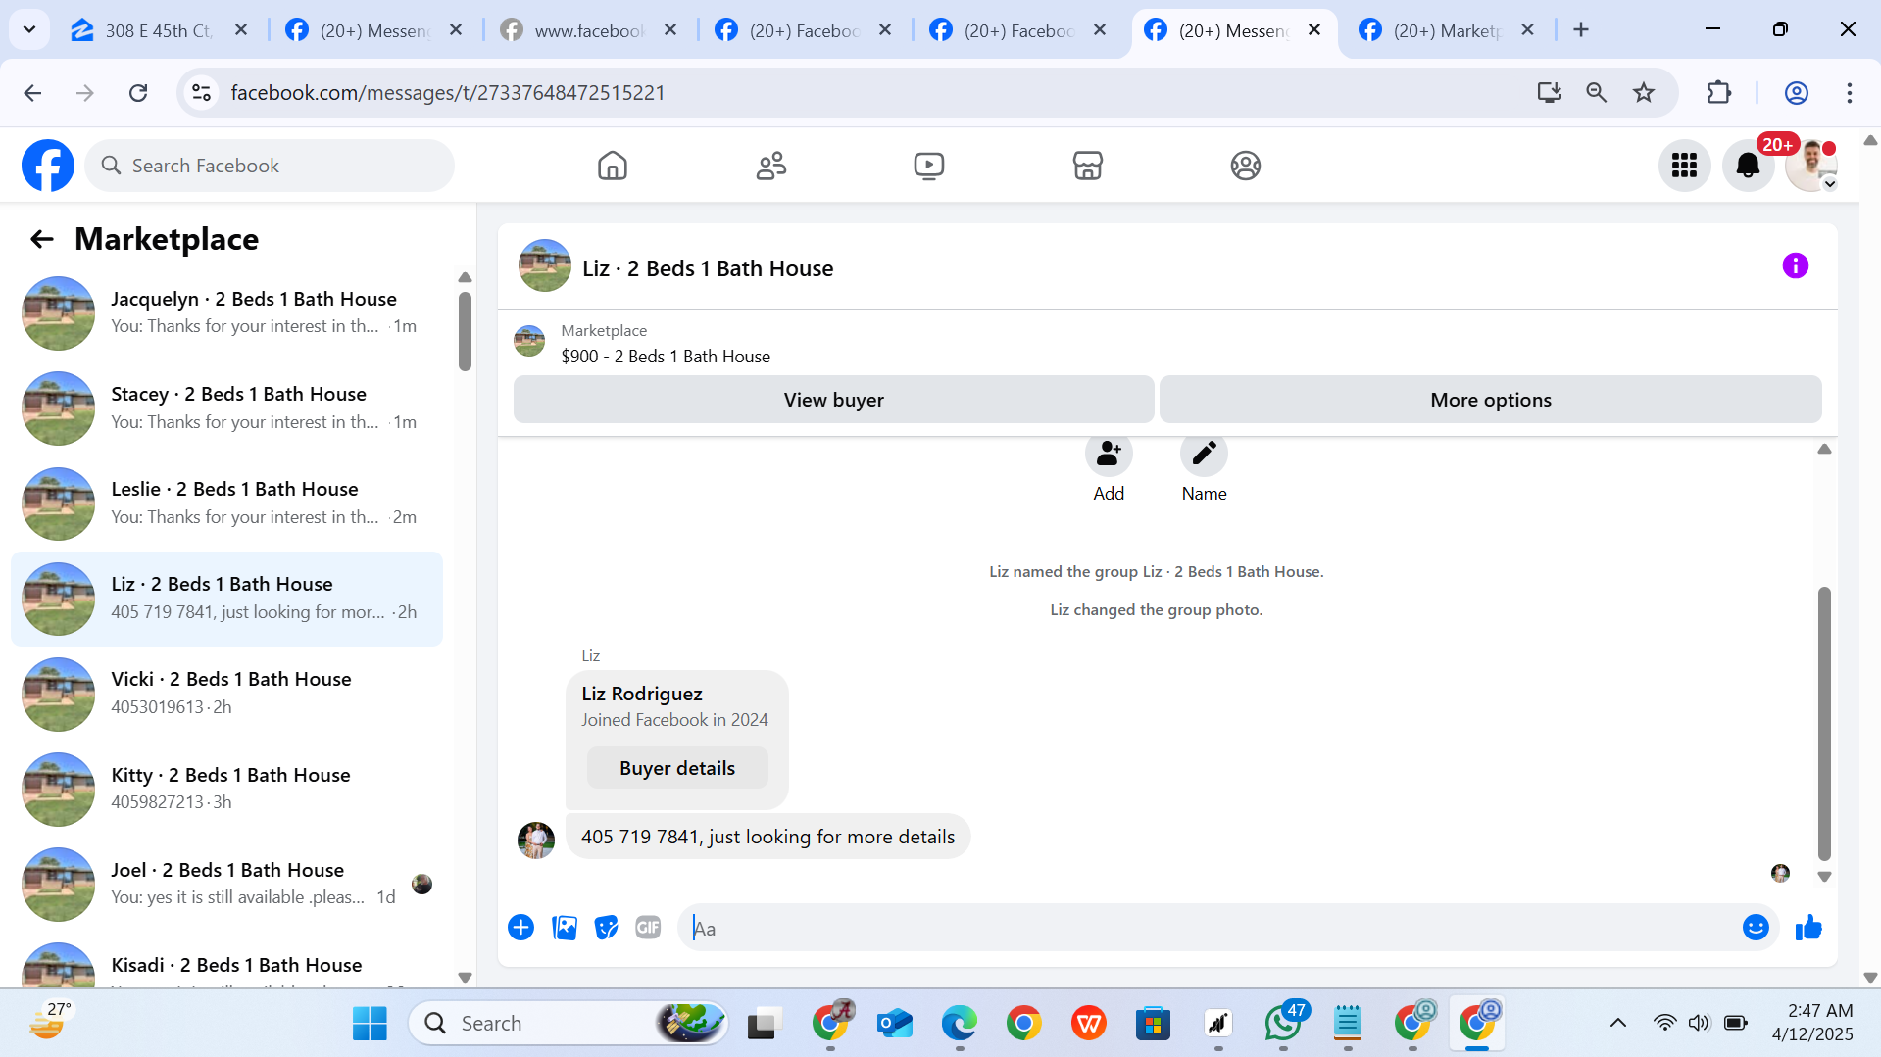Reload the current page
Image resolution: width=1881 pixels, height=1057 pixels.
pyautogui.click(x=138, y=93)
